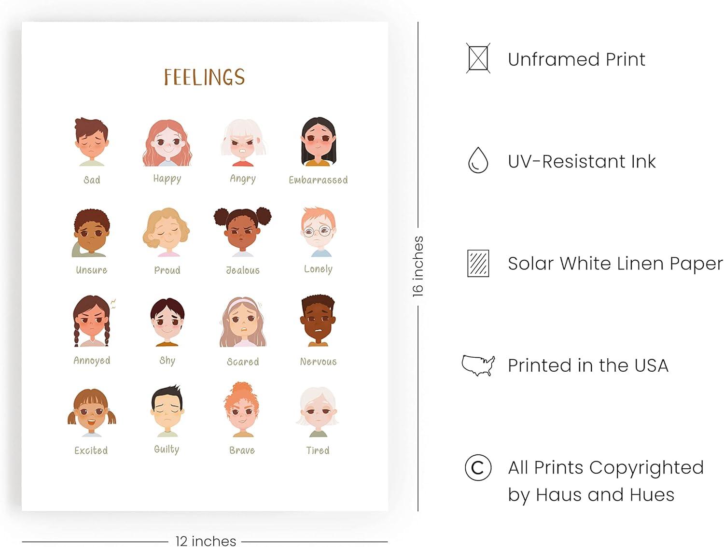Click the Excited girl with pigtails
The image size is (724, 547).
click(x=91, y=413)
